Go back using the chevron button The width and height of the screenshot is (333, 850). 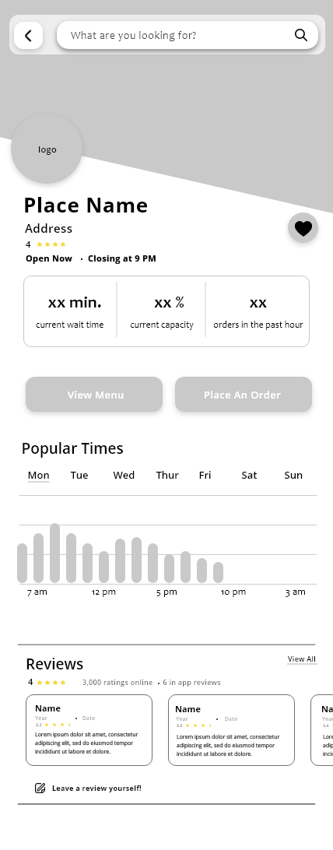coord(28,35)
